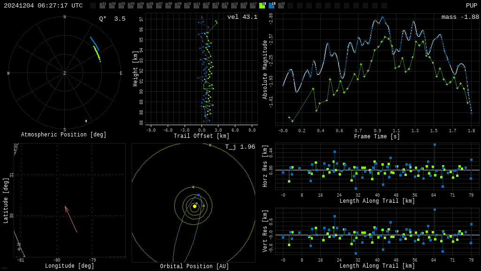Click station 05 square in the top strip
The image size is (481, 271).
click(140, 6)
